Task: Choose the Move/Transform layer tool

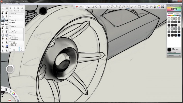Action: click(104, 7)
